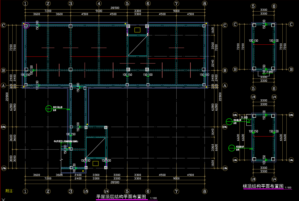The height and width of the screenshot is (201, 299).
Task: Pick the 9000 dimension below axes 6 to 8
Action: pos(176,178)
